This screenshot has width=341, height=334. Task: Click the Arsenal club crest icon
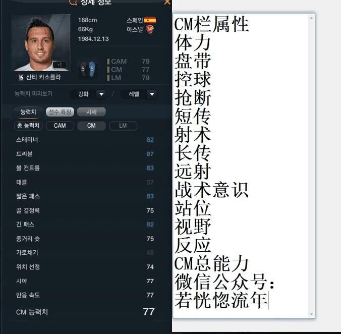coord(150,30)
